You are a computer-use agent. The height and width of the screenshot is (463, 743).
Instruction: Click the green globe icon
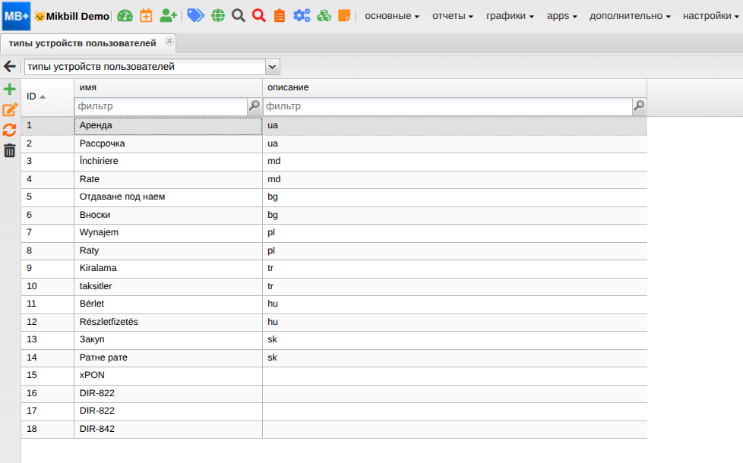pyautogui.click(x=218, y=16)
